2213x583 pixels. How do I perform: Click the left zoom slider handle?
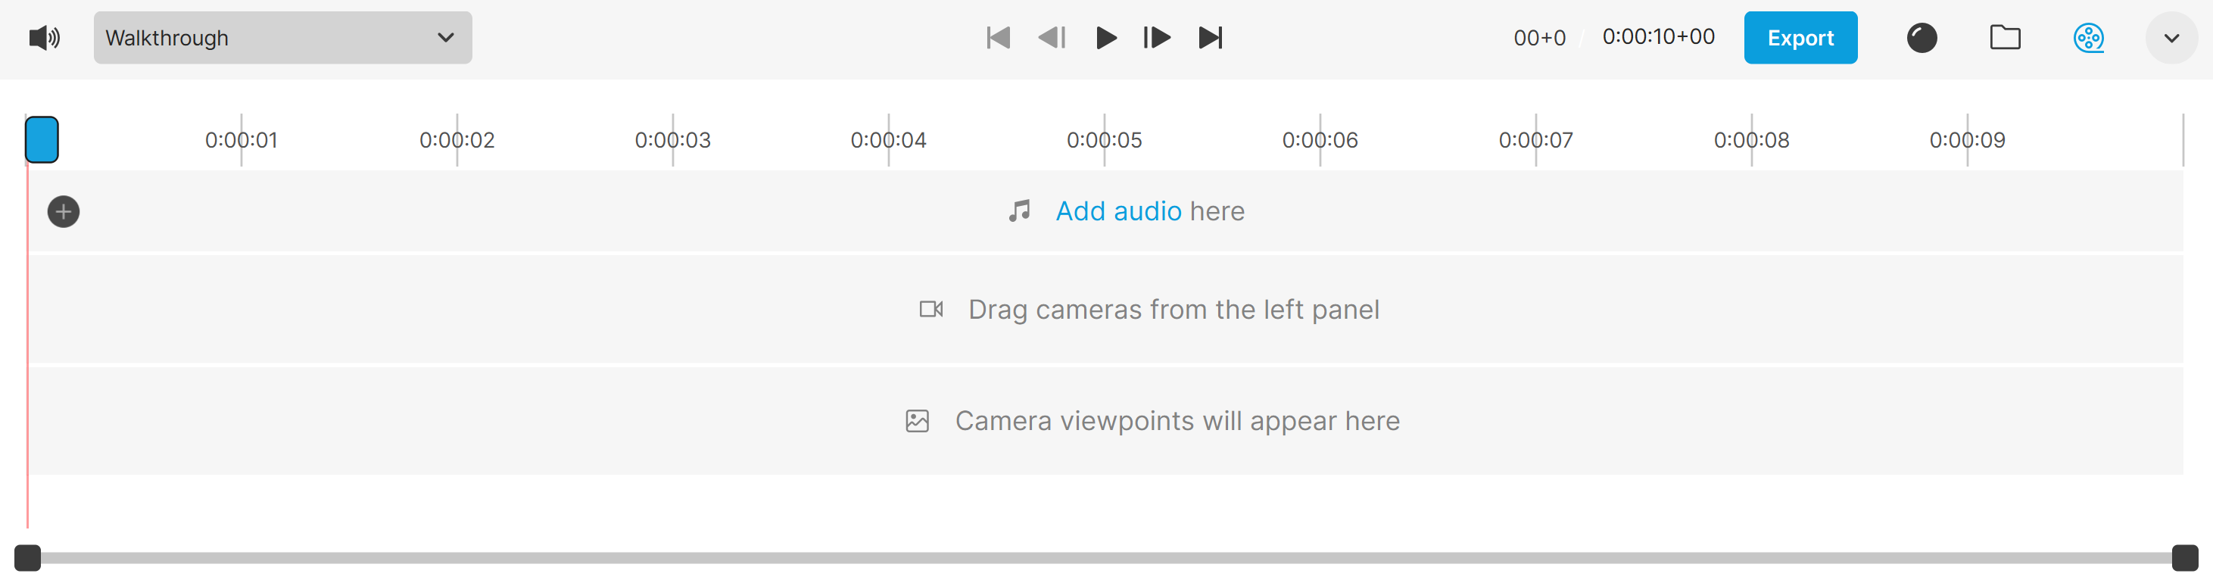[x=27, y=558]
